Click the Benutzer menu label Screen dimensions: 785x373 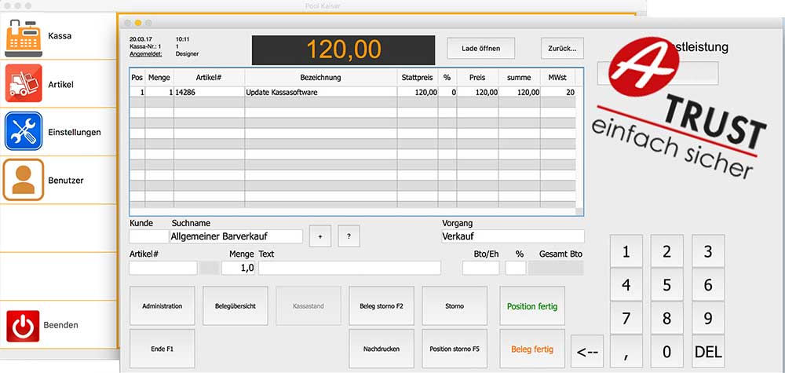66,181
